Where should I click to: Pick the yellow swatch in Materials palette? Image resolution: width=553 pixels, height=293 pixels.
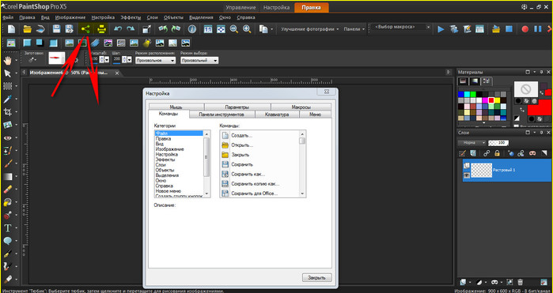[x=498, y=100]
